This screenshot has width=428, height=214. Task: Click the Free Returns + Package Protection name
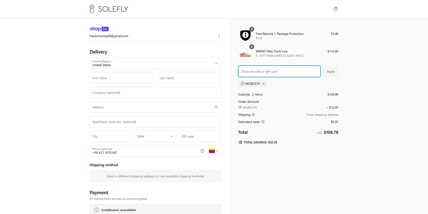[280, 34]
